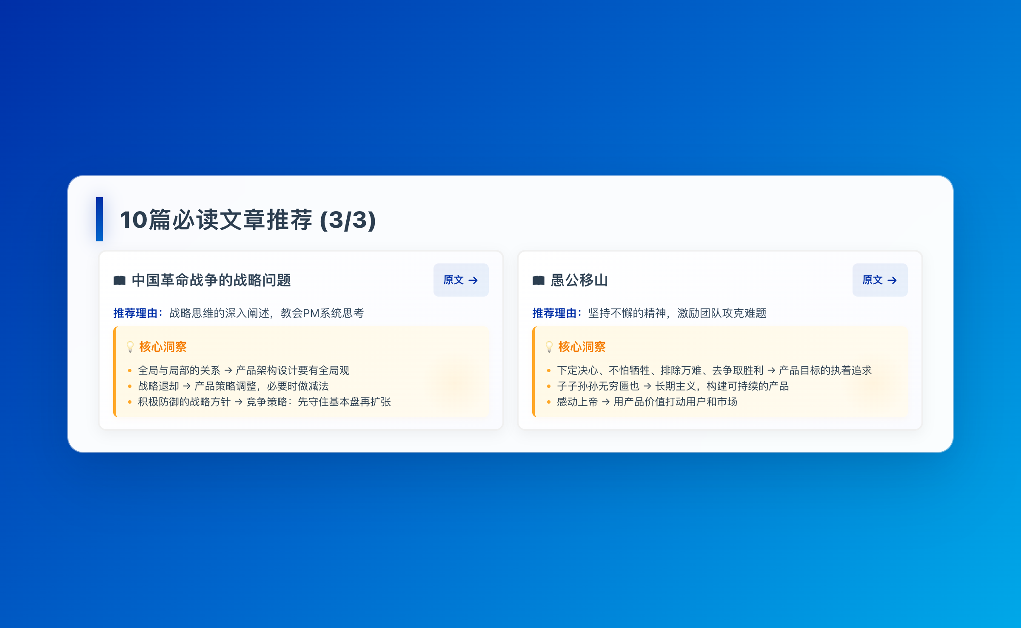
Task: Click the blue accent bar beside slide title
Action: (100, 219)
